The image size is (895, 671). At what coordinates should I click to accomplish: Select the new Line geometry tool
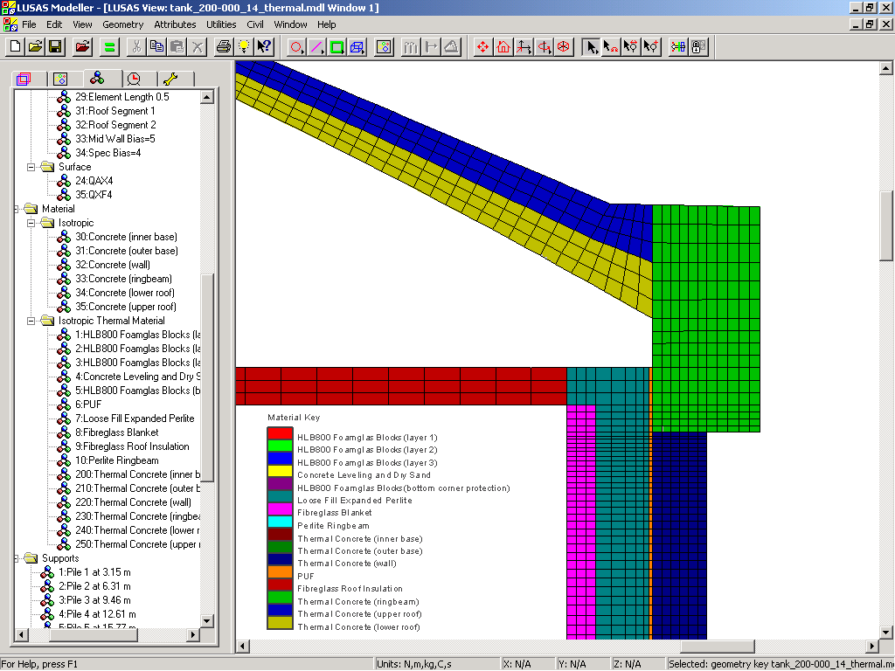pos(316,46)
